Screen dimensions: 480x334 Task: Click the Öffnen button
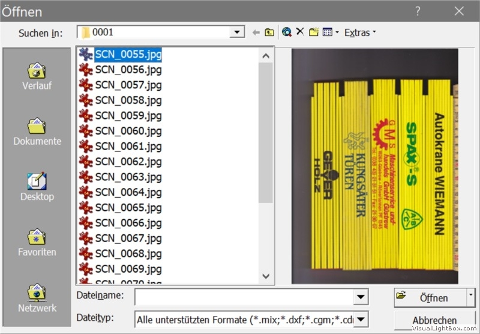(430, 297)
